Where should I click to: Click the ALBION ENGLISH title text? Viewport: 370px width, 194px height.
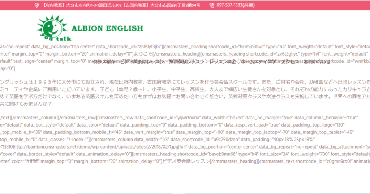click(x=107, y=28)
